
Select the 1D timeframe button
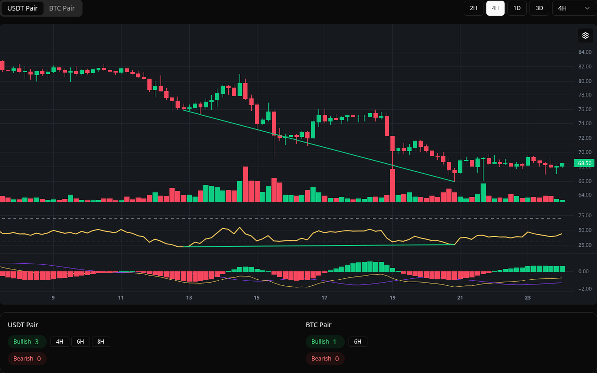pos(517,8)
